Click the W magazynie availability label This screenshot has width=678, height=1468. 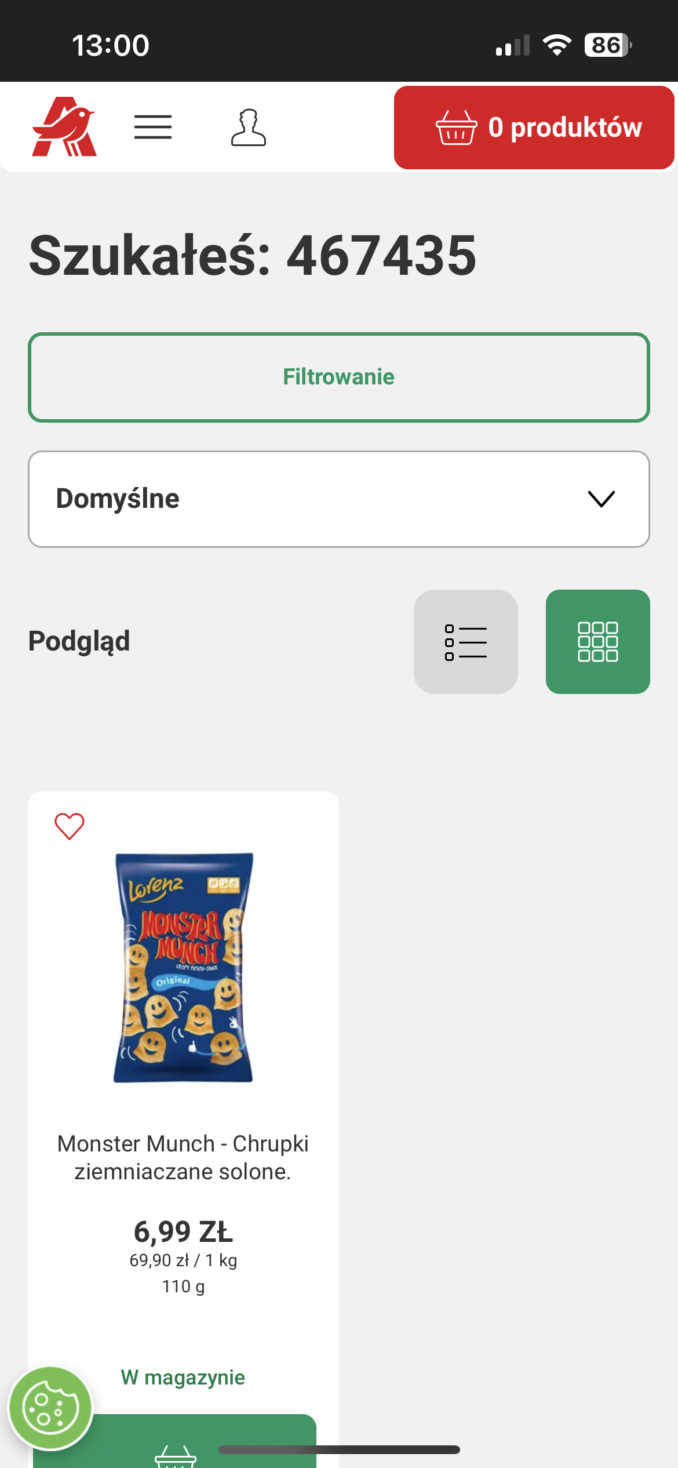coord(183,1377)
